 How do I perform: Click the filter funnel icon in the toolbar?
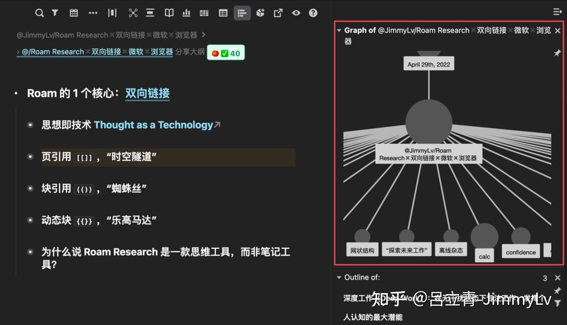pos(55,13)
